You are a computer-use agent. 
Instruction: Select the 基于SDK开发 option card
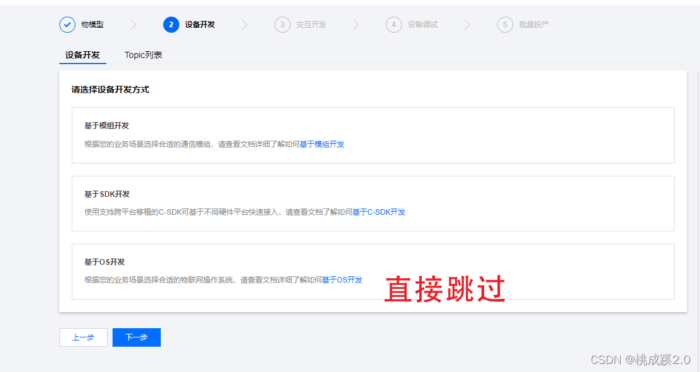click(x=373, y=203)
